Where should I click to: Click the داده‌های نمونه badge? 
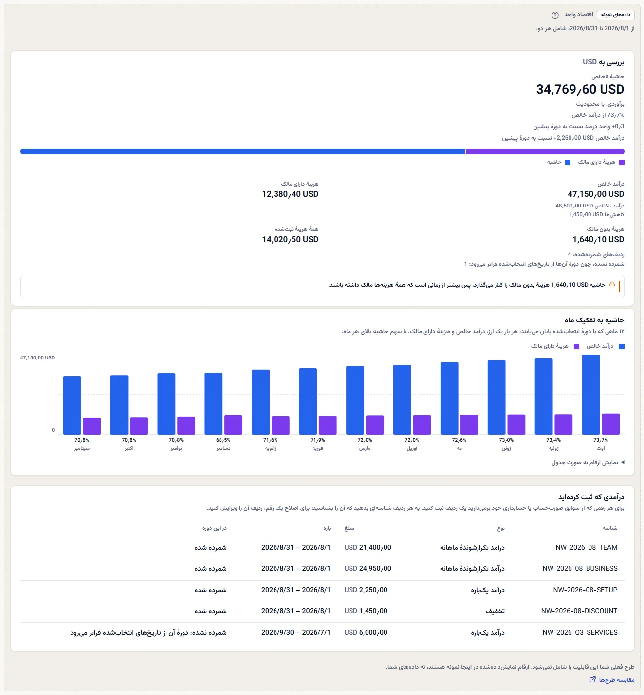click(x=615, y=15)
